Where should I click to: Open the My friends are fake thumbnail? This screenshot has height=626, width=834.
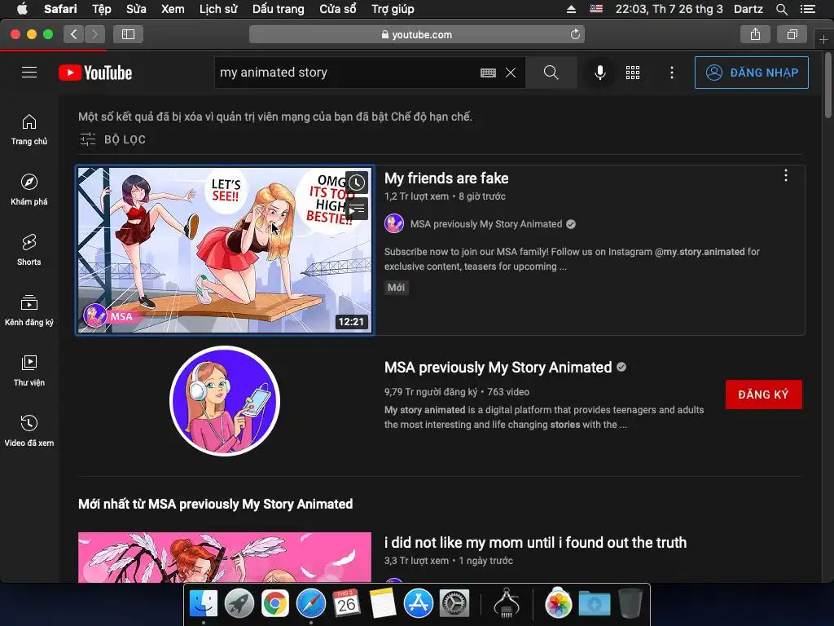point(225,250)
